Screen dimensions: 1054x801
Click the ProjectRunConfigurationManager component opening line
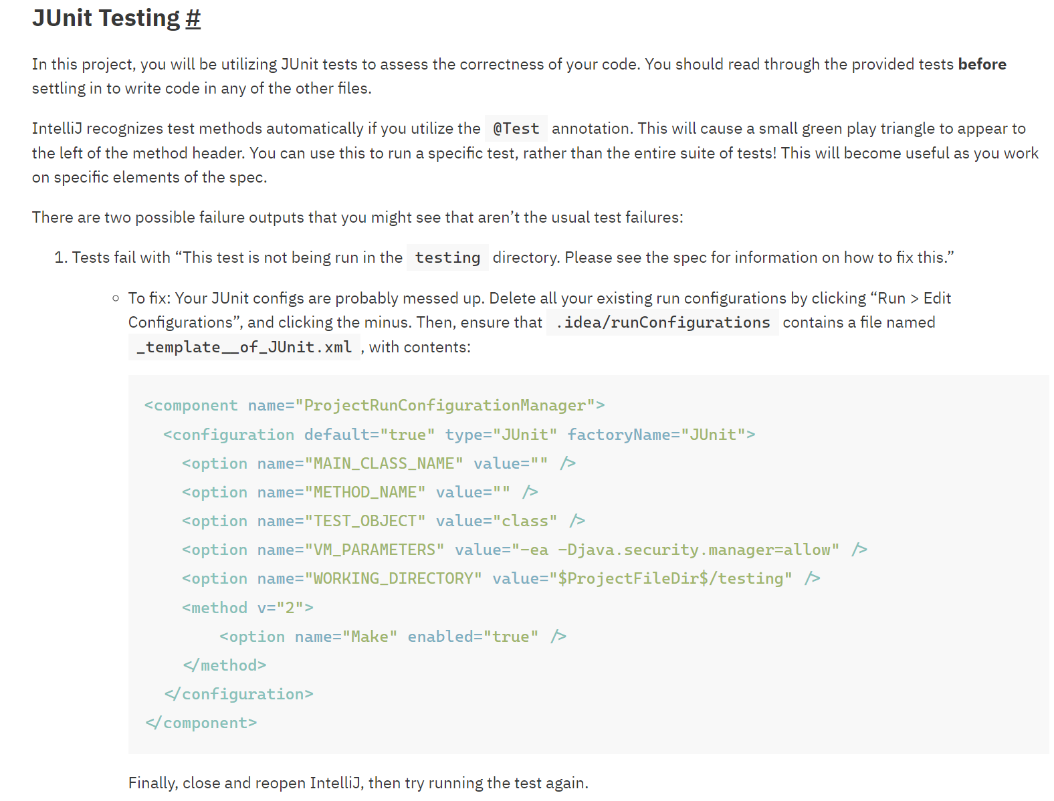374,405
